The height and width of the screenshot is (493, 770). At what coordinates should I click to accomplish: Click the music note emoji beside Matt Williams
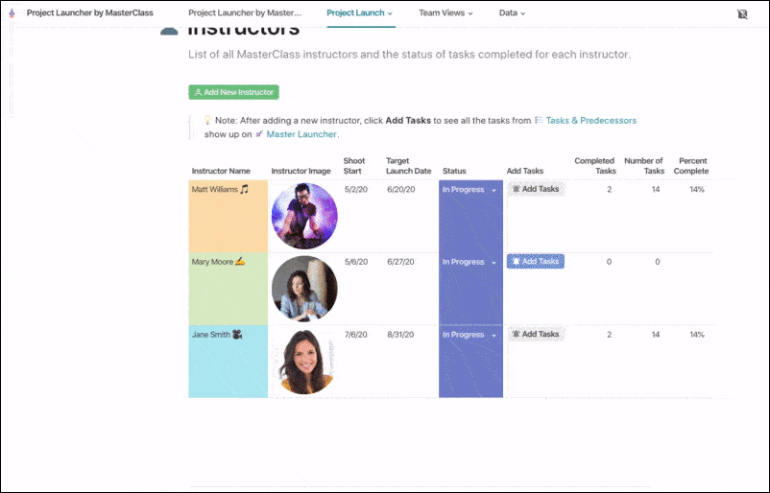(244, 189)
